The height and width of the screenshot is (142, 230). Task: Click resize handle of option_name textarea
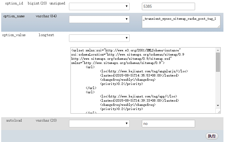pos(219,26)
